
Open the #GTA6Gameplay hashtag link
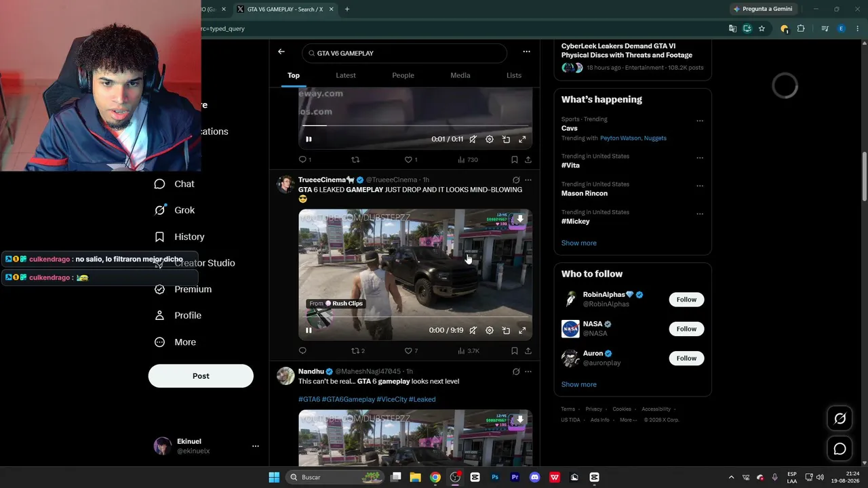coord(349,399)
